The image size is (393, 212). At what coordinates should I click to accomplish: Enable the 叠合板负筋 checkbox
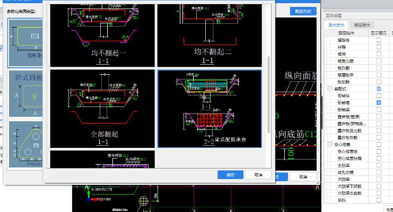tap(379, 137)
